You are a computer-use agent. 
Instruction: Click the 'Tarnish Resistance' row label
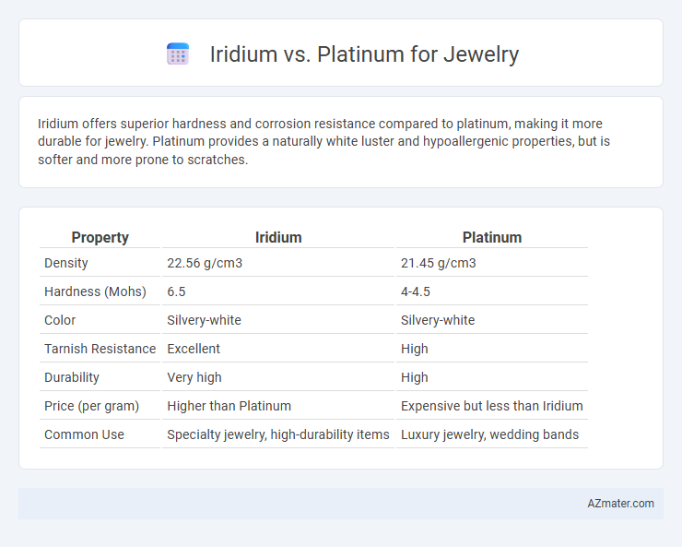(100, 349)
